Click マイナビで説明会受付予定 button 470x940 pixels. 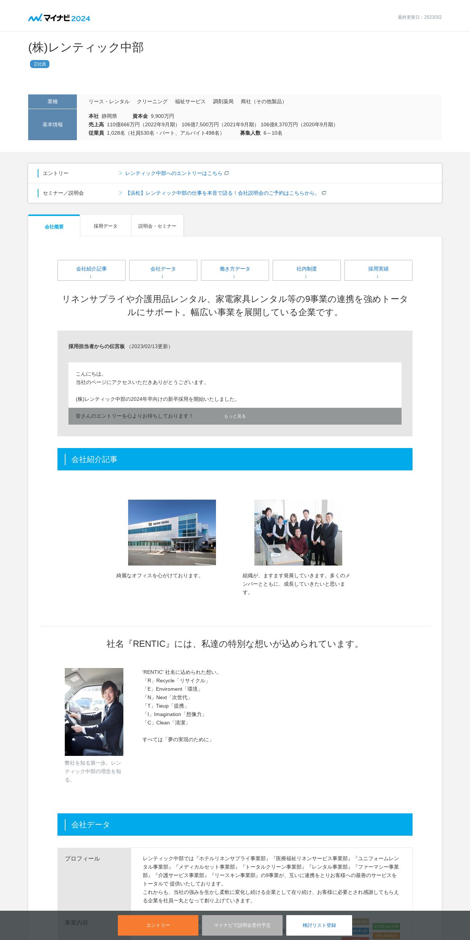point(242,925)
